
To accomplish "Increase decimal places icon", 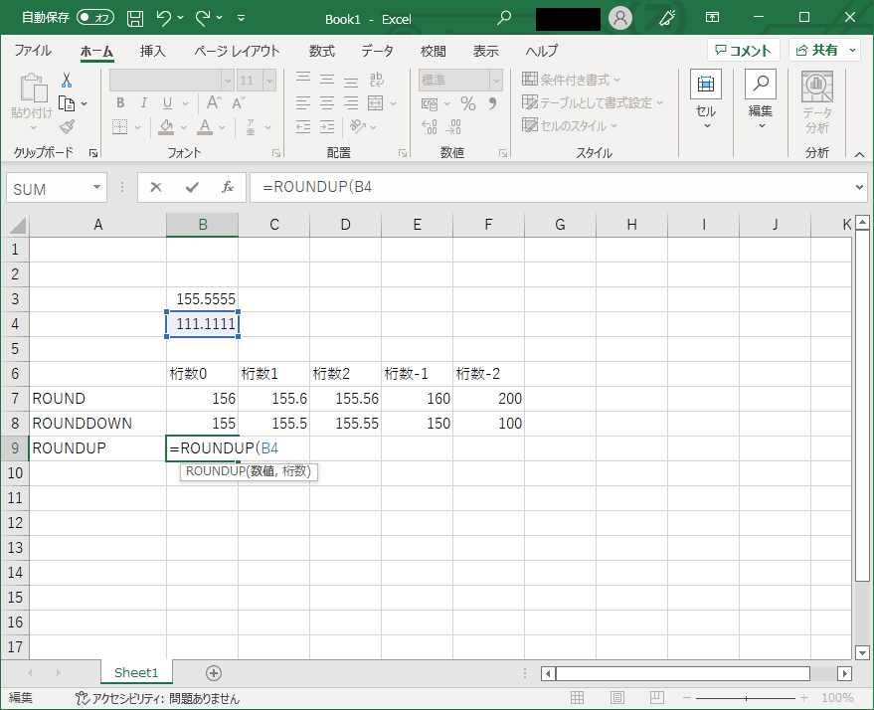I will click(x=430, y=127).
